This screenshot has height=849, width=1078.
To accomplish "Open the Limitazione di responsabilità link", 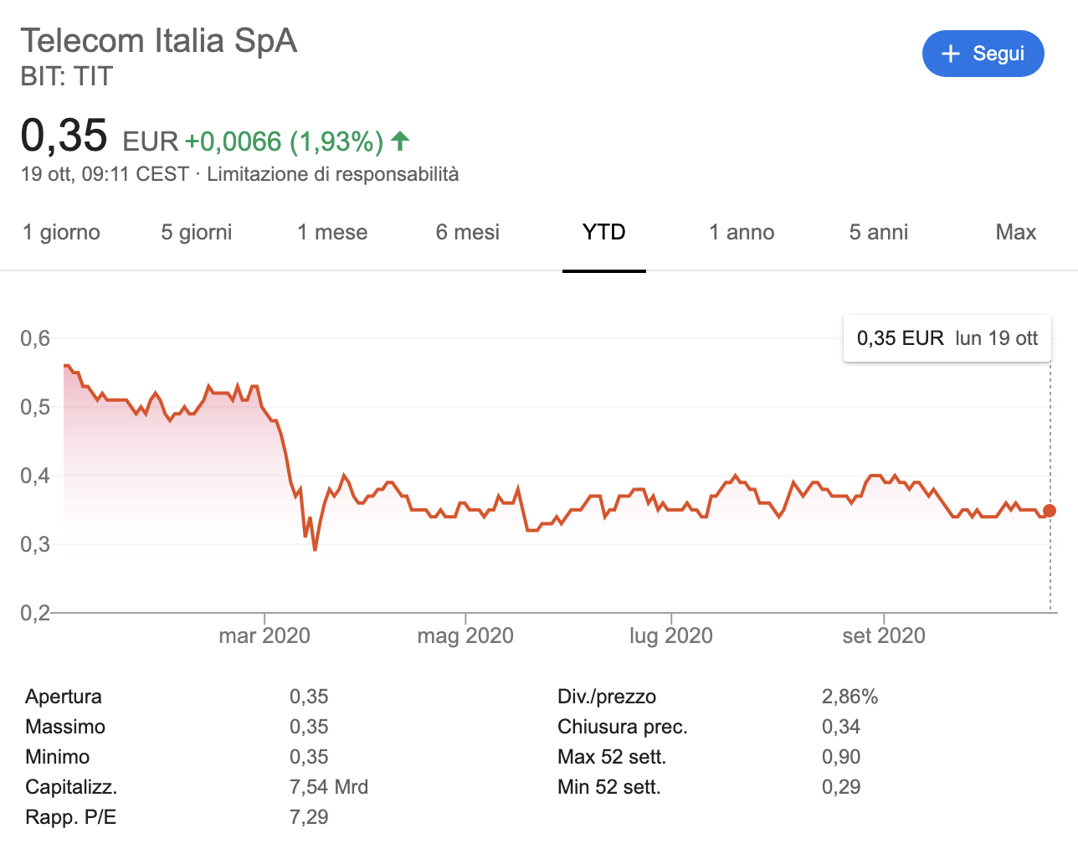I will tap(332, 174).
